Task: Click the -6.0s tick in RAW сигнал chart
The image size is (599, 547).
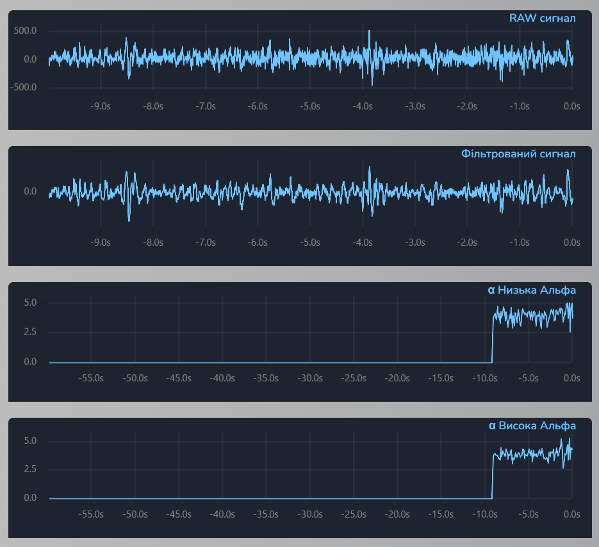Action: pyautogui.click(x=258, y=107)
